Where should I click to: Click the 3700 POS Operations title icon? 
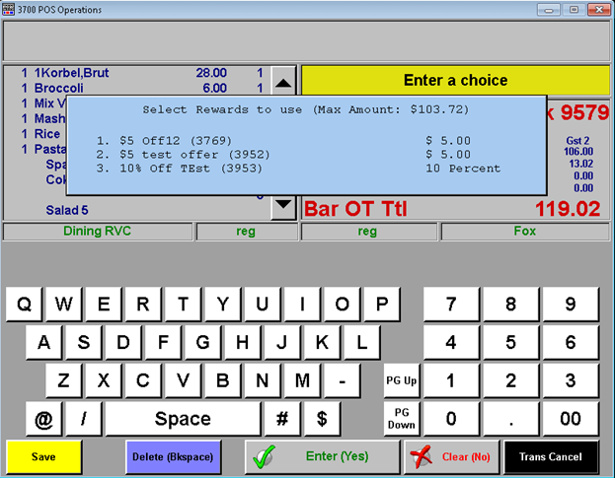point(10,9)
